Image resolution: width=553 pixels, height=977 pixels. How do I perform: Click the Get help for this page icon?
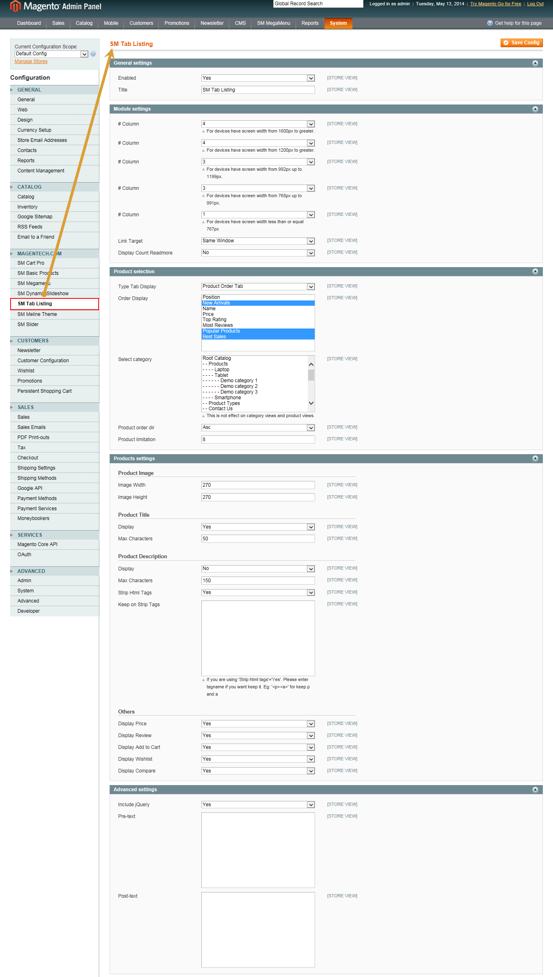pos(490,23)
